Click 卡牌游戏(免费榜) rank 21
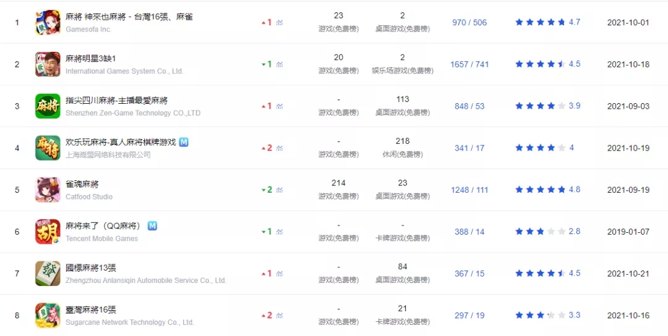Viewport: 668px width, 336px height. (403, 315)
